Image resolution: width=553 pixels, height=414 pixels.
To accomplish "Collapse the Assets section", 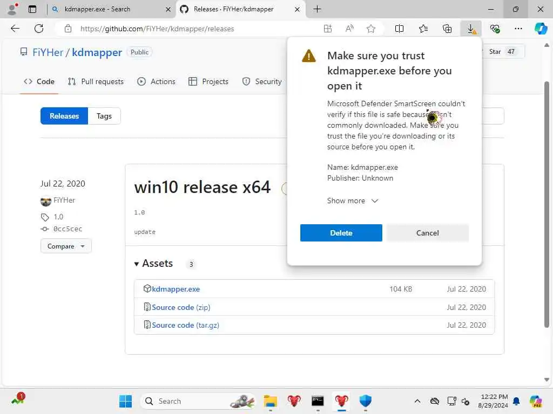I will [x=154, y=263].
